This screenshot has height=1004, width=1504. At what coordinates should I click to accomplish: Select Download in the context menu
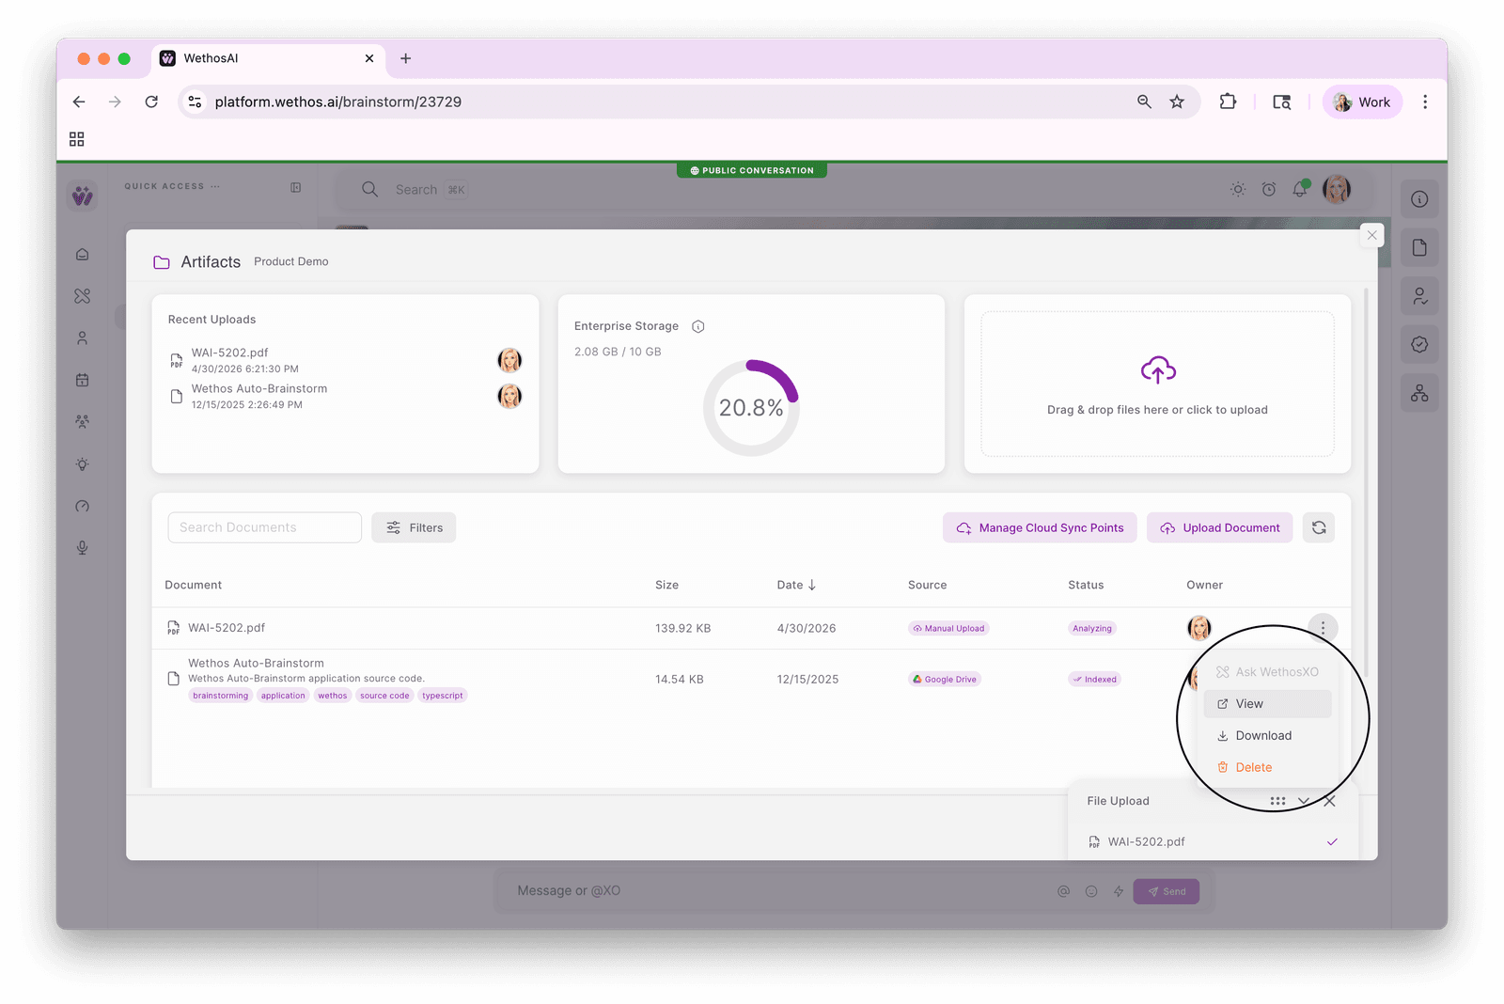point(1267,736)
